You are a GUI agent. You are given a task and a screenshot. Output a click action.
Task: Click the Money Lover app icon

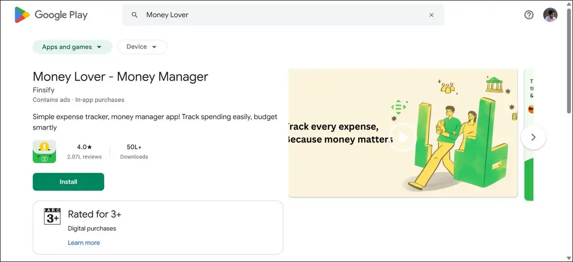[x=44, y=151]
